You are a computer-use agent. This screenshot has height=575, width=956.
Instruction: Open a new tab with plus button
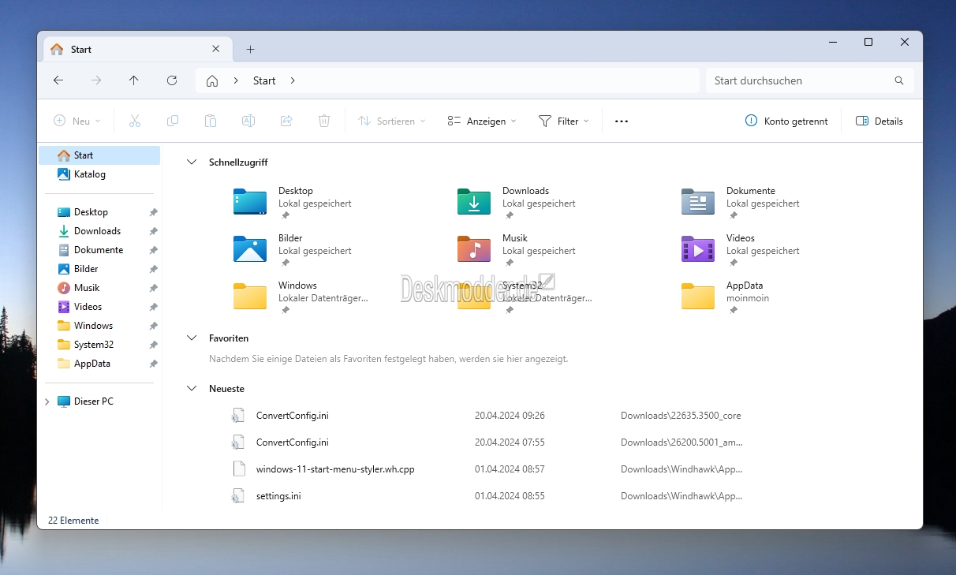[x=251, y=49]
